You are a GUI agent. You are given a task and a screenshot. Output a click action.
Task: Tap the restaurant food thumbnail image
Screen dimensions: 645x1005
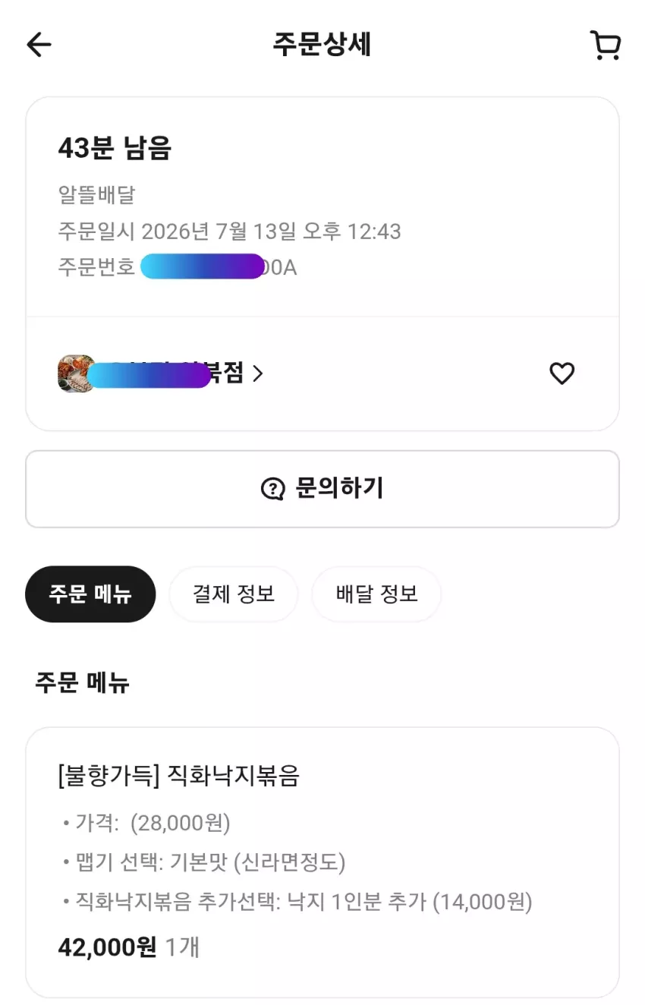(x=76, y=373)
